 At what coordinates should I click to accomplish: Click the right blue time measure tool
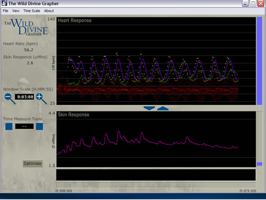[39, 126]
